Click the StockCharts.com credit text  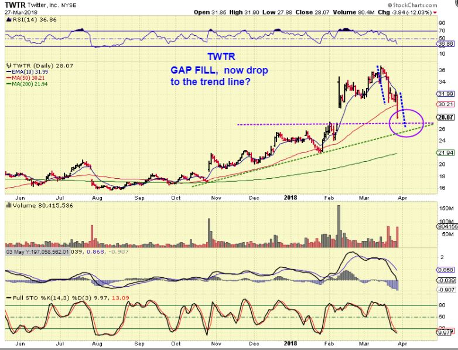pyautogui.click(x=412, y=5)
